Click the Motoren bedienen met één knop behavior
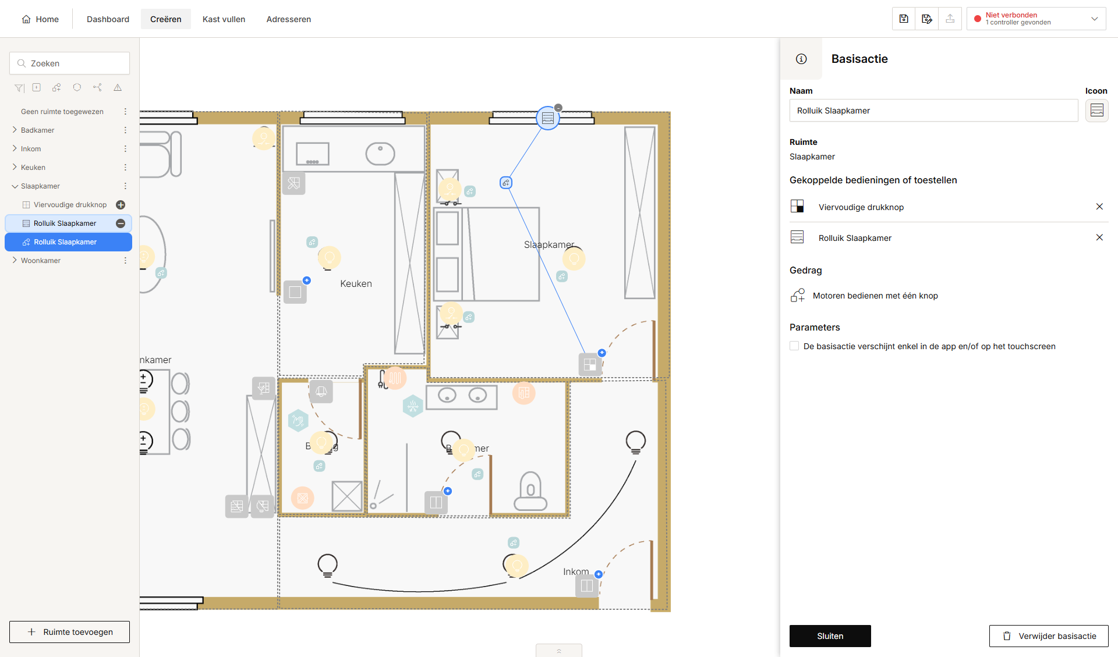The width and height of the screenshot is (1118, 657). click(864, 296)
